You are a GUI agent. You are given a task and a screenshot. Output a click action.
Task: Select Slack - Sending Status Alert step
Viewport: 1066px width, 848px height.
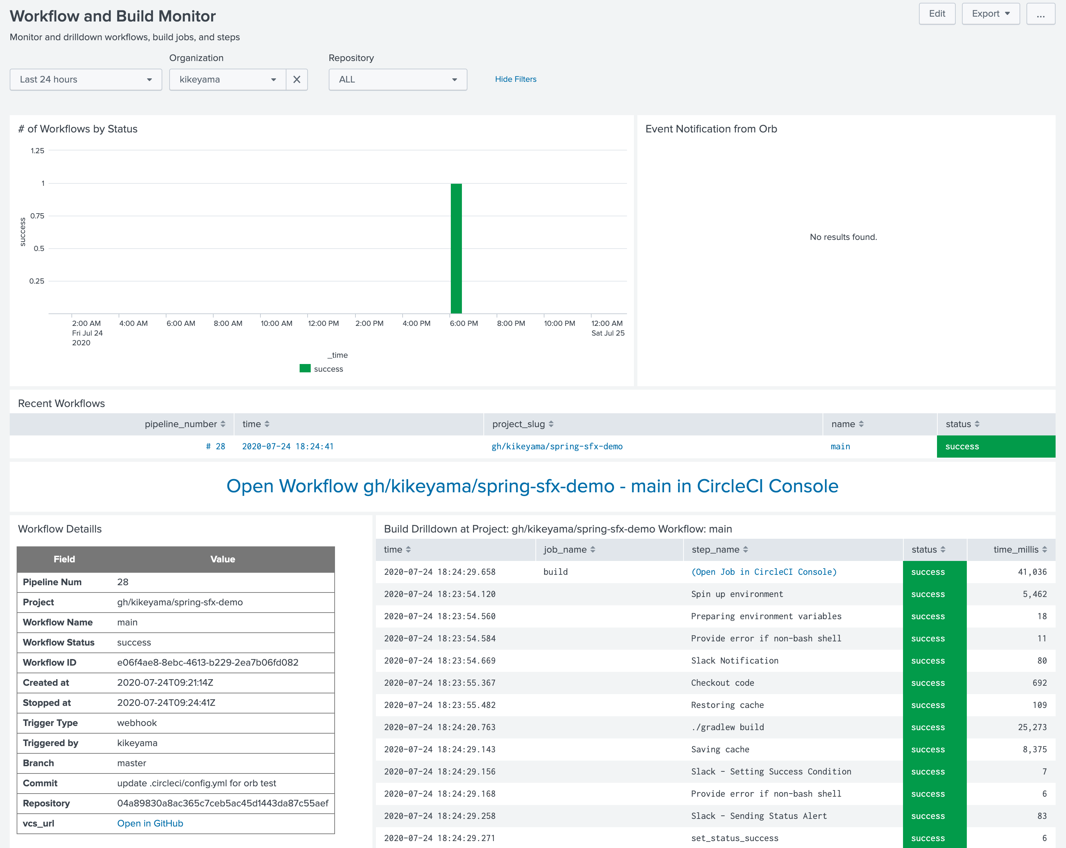click(759, 816)
